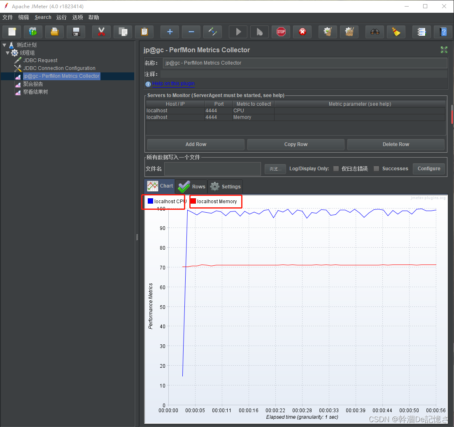Select JDBC Connection Configuration element
Image resolution: width=454 pixels, height=427 pixels.
click(59, 68)
